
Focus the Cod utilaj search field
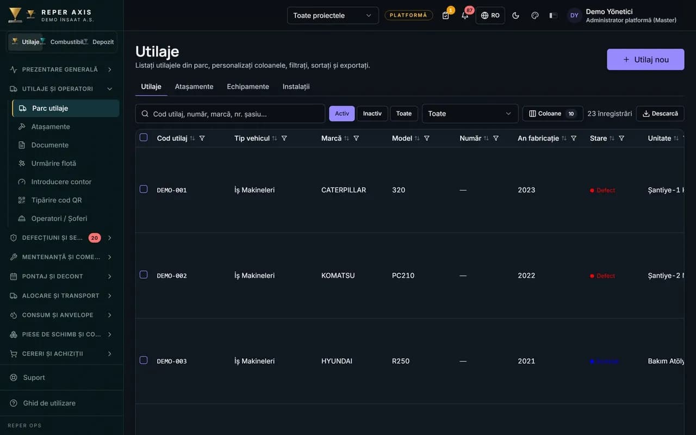pos(230,114)
